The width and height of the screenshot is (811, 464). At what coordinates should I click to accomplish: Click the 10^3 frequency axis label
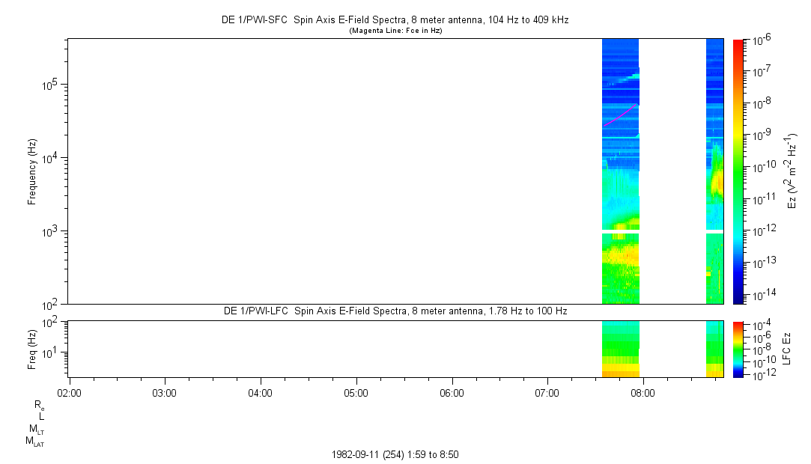pos(52,231)
